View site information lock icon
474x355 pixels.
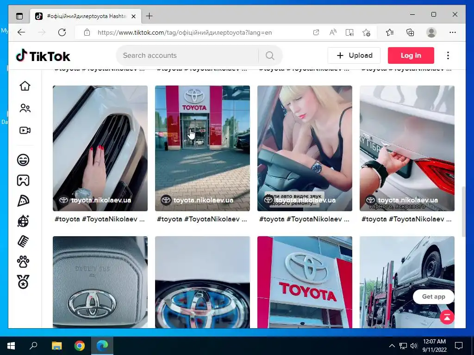pyautogui.click(x=87, y=32)
